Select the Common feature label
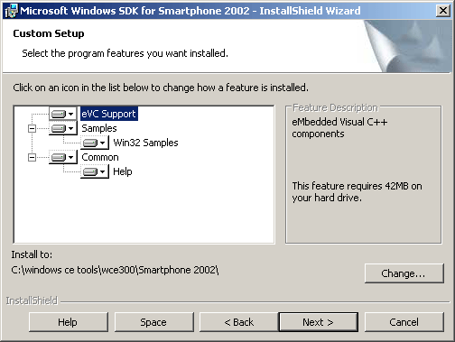 coord(100,157)
